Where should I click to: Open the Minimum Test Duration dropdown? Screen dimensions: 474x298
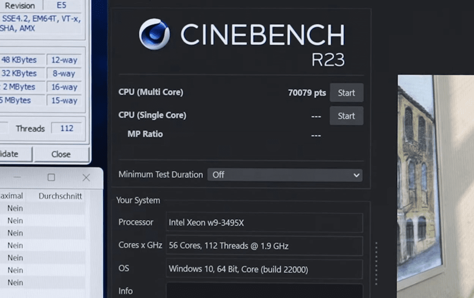[x=285, y=175]
